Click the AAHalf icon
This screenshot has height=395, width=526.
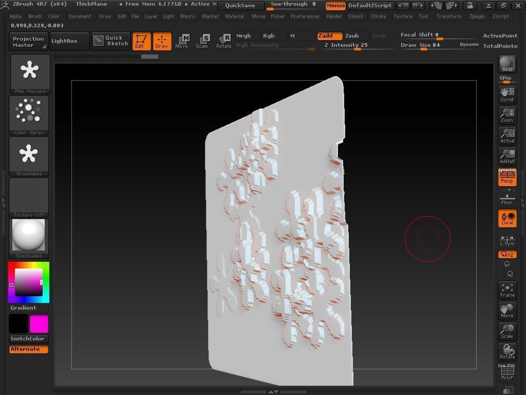[507, 156]
